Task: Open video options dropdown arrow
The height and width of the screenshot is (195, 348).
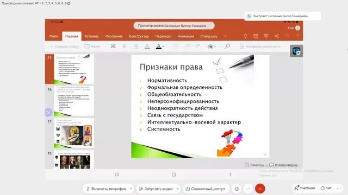Action: click(x=178, y=189)
